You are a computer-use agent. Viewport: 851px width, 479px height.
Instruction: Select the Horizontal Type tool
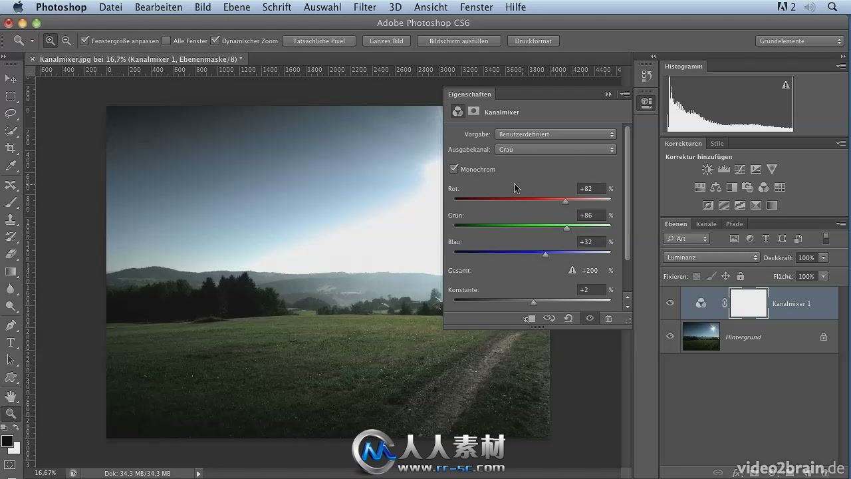coord(11,343)
